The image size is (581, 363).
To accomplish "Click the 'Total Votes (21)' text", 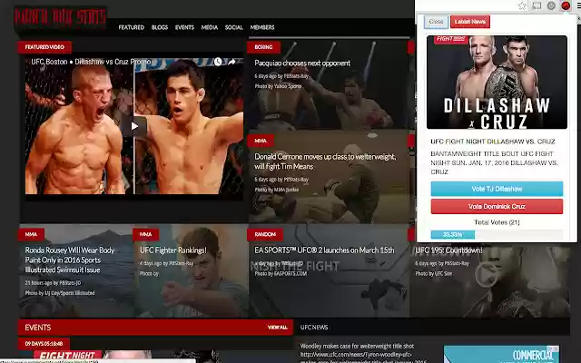I will pyautogui.click(x=497, y=222).
